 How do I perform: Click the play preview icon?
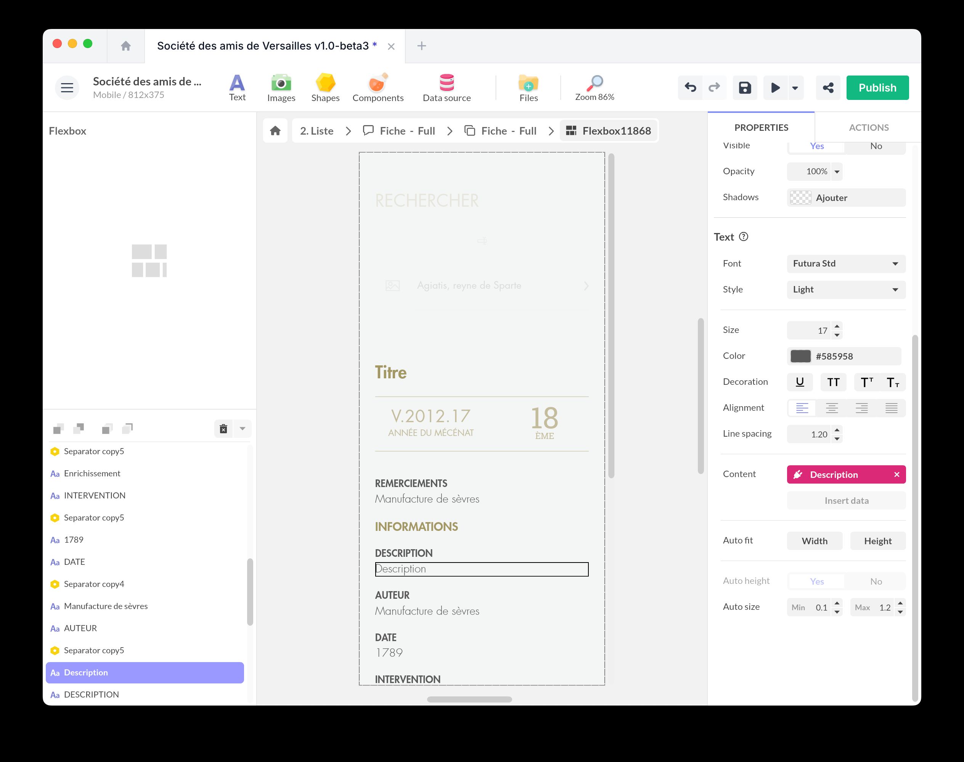point(775,87)
